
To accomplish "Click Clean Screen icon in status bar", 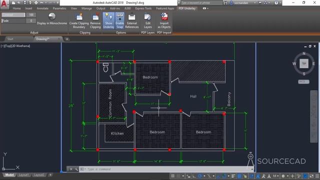I will tap(311, 176).
